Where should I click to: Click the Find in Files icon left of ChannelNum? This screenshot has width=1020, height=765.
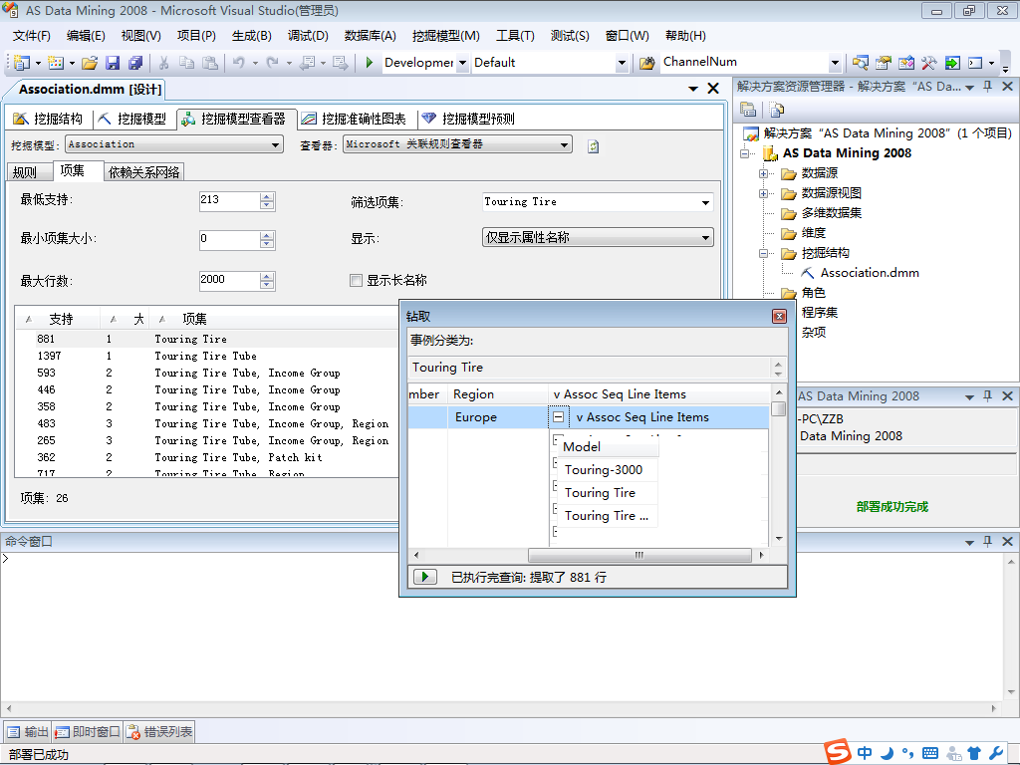tap(646, 63)
